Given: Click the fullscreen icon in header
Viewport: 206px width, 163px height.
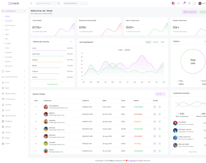Looking at the screenshot, I should (195, 4).
